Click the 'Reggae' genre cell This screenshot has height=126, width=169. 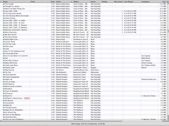coord(93,68)
